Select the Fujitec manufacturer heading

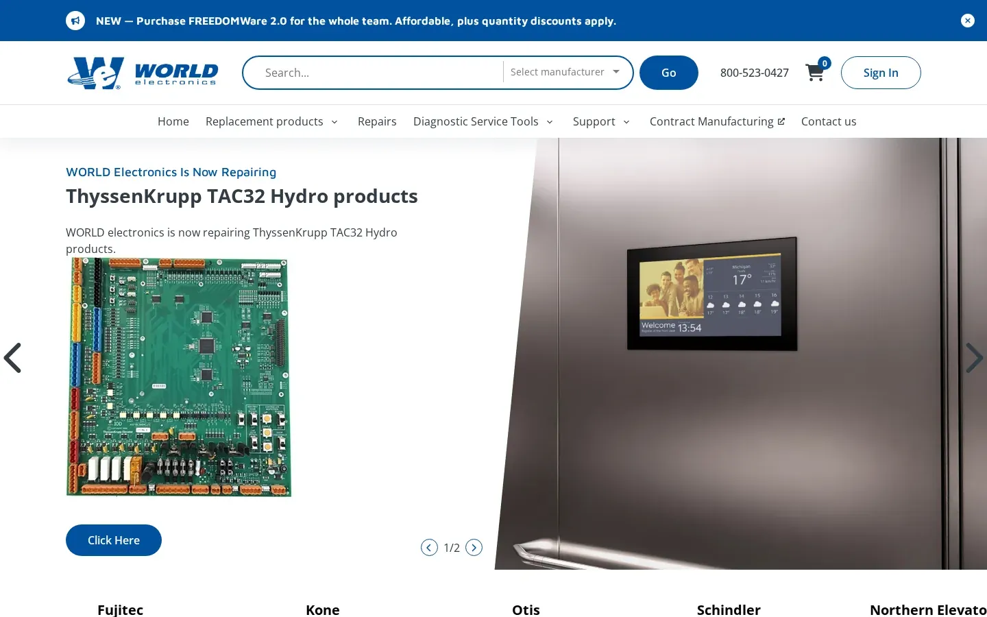pos(121,609)
